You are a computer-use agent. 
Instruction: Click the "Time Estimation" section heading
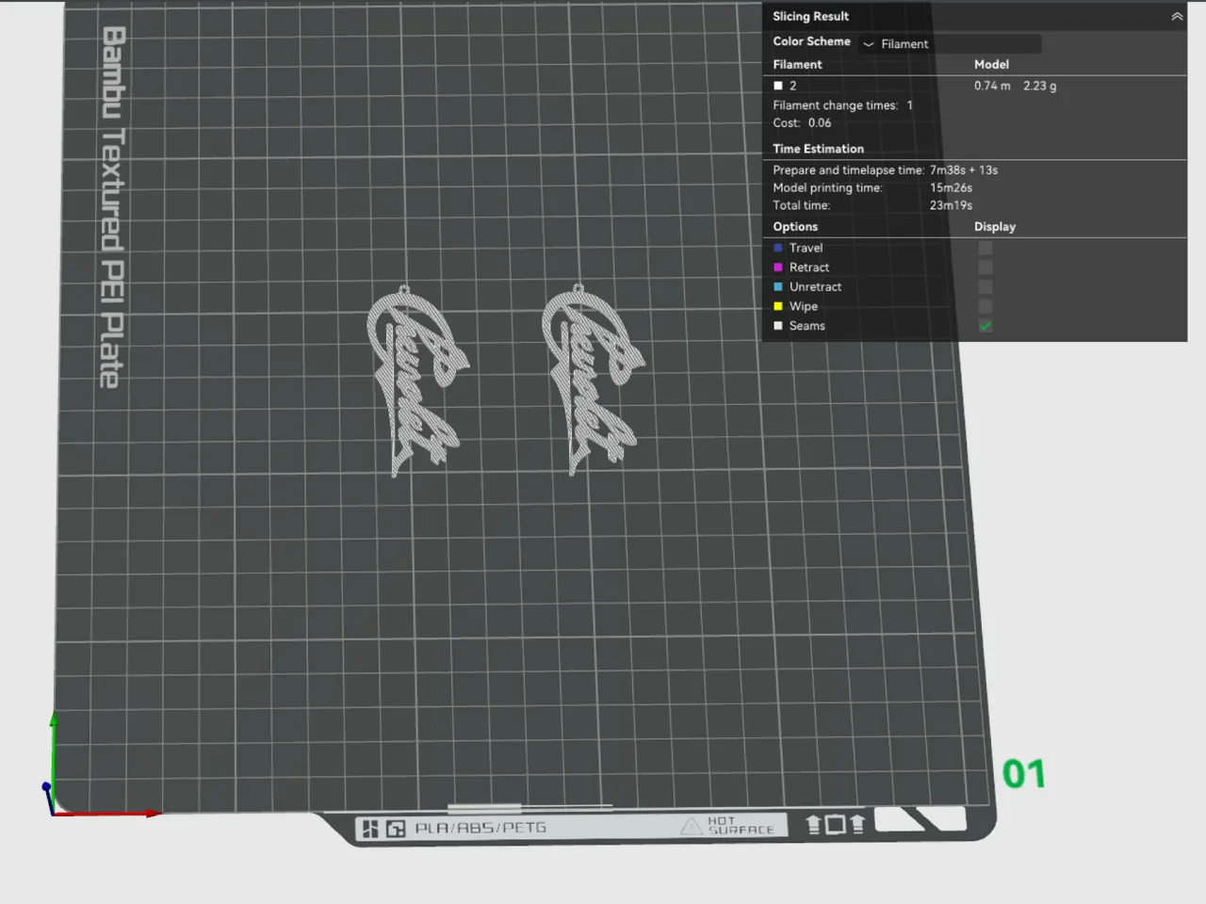coord(819,149)
